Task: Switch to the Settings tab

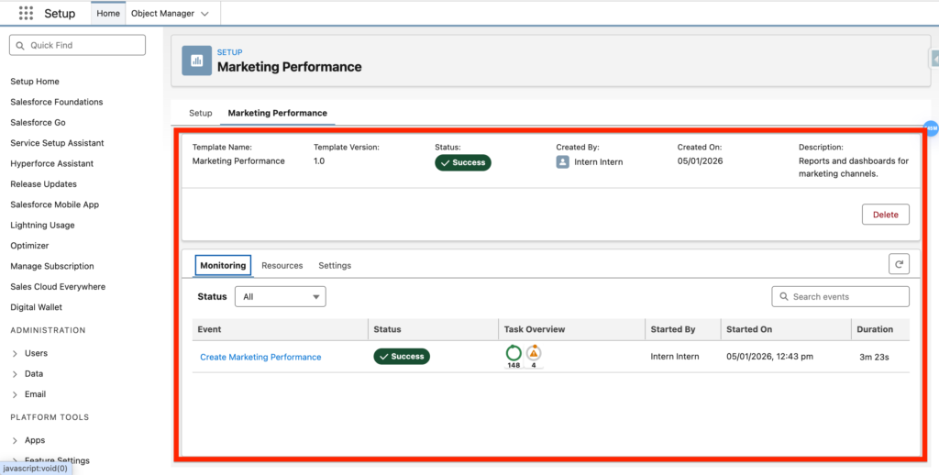Action: pos(335,266)
